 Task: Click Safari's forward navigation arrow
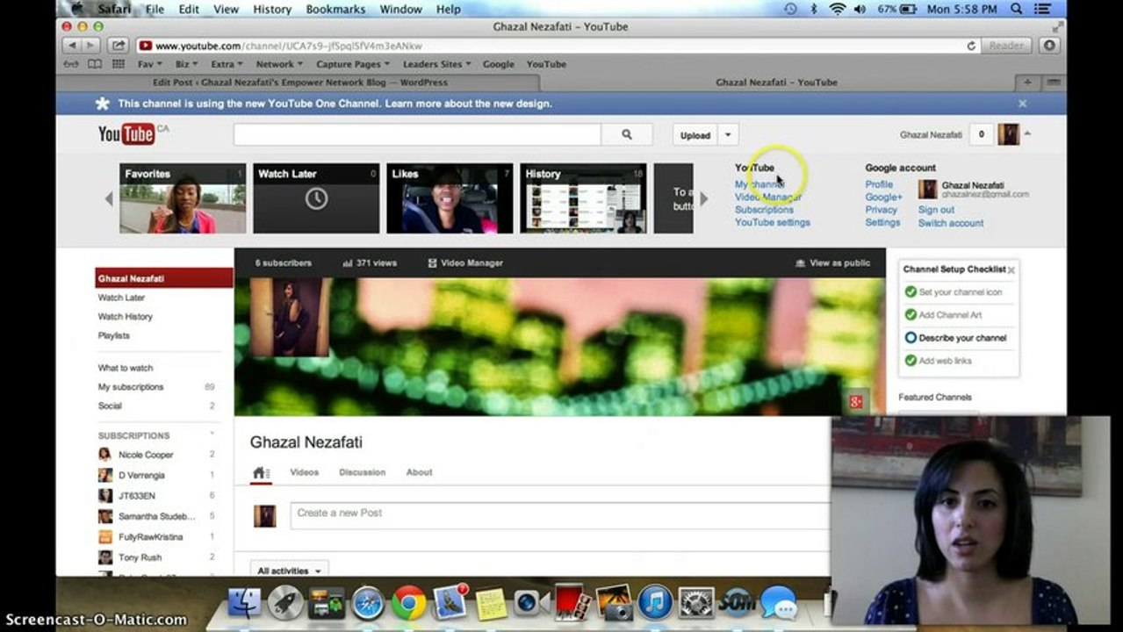click(91, 46)
